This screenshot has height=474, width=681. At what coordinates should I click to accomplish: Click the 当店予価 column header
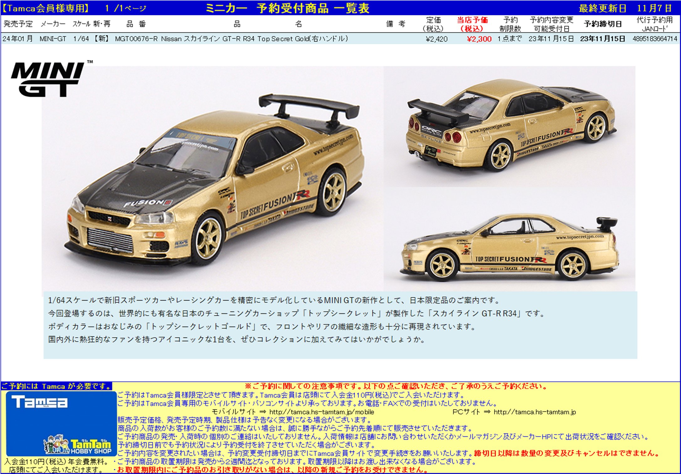pyautogui.click(x=472, y=24)
